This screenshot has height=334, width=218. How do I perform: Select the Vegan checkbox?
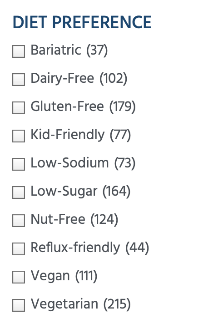(x=19, y=277)
